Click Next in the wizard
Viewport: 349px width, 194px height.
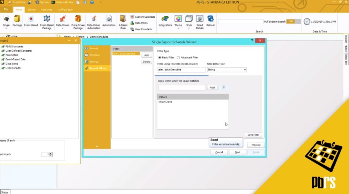pos(237,152)
